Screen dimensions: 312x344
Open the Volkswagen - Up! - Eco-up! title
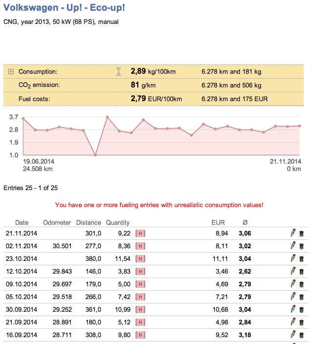pyautogui.click(x=64, y=8)
